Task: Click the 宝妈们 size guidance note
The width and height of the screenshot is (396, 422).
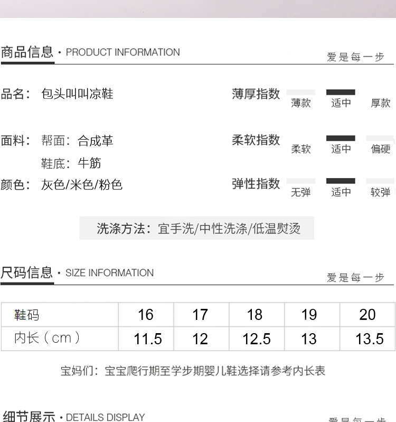Action: click(193, 371)
